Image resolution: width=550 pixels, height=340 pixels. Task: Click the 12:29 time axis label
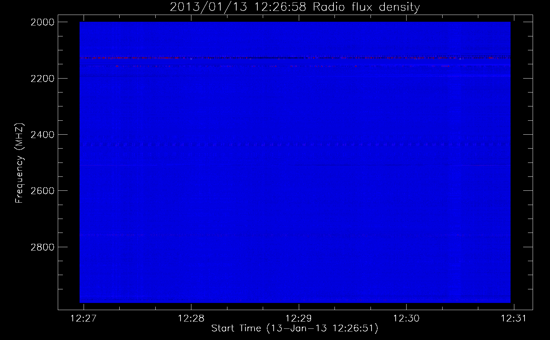[299, 318]
